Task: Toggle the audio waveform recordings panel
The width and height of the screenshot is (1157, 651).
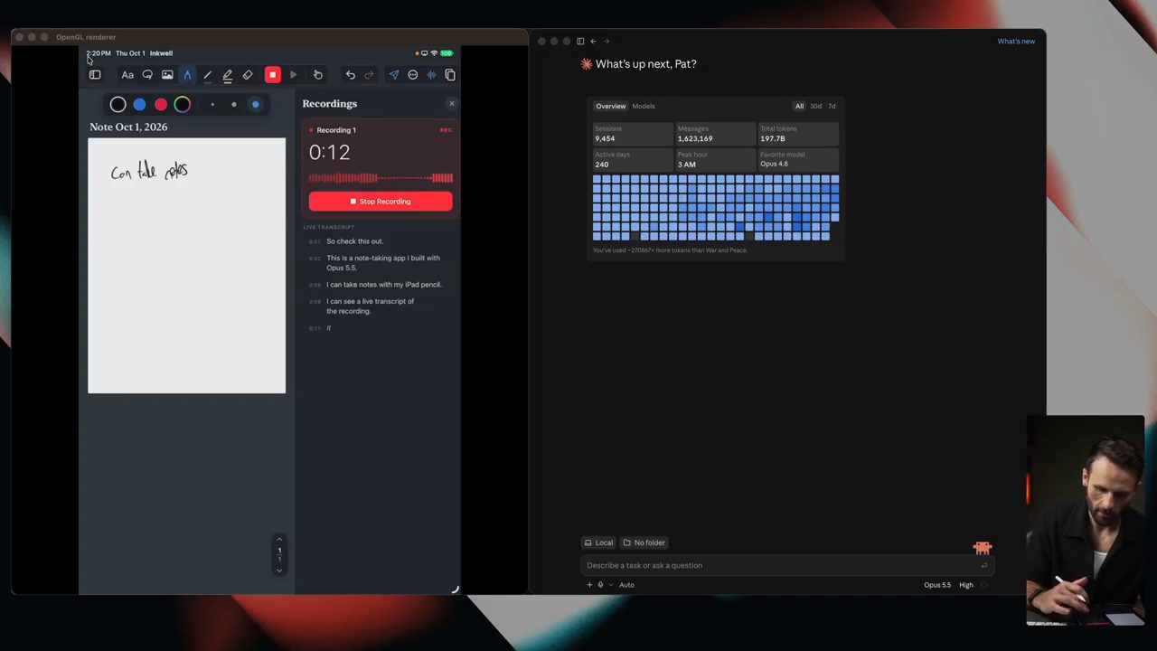Action: pyautogui.click(x=431, y=75)
